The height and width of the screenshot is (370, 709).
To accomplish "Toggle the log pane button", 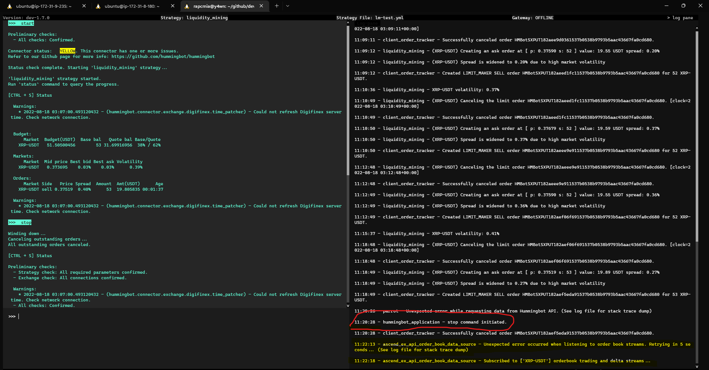I will (x=680, y=18).
